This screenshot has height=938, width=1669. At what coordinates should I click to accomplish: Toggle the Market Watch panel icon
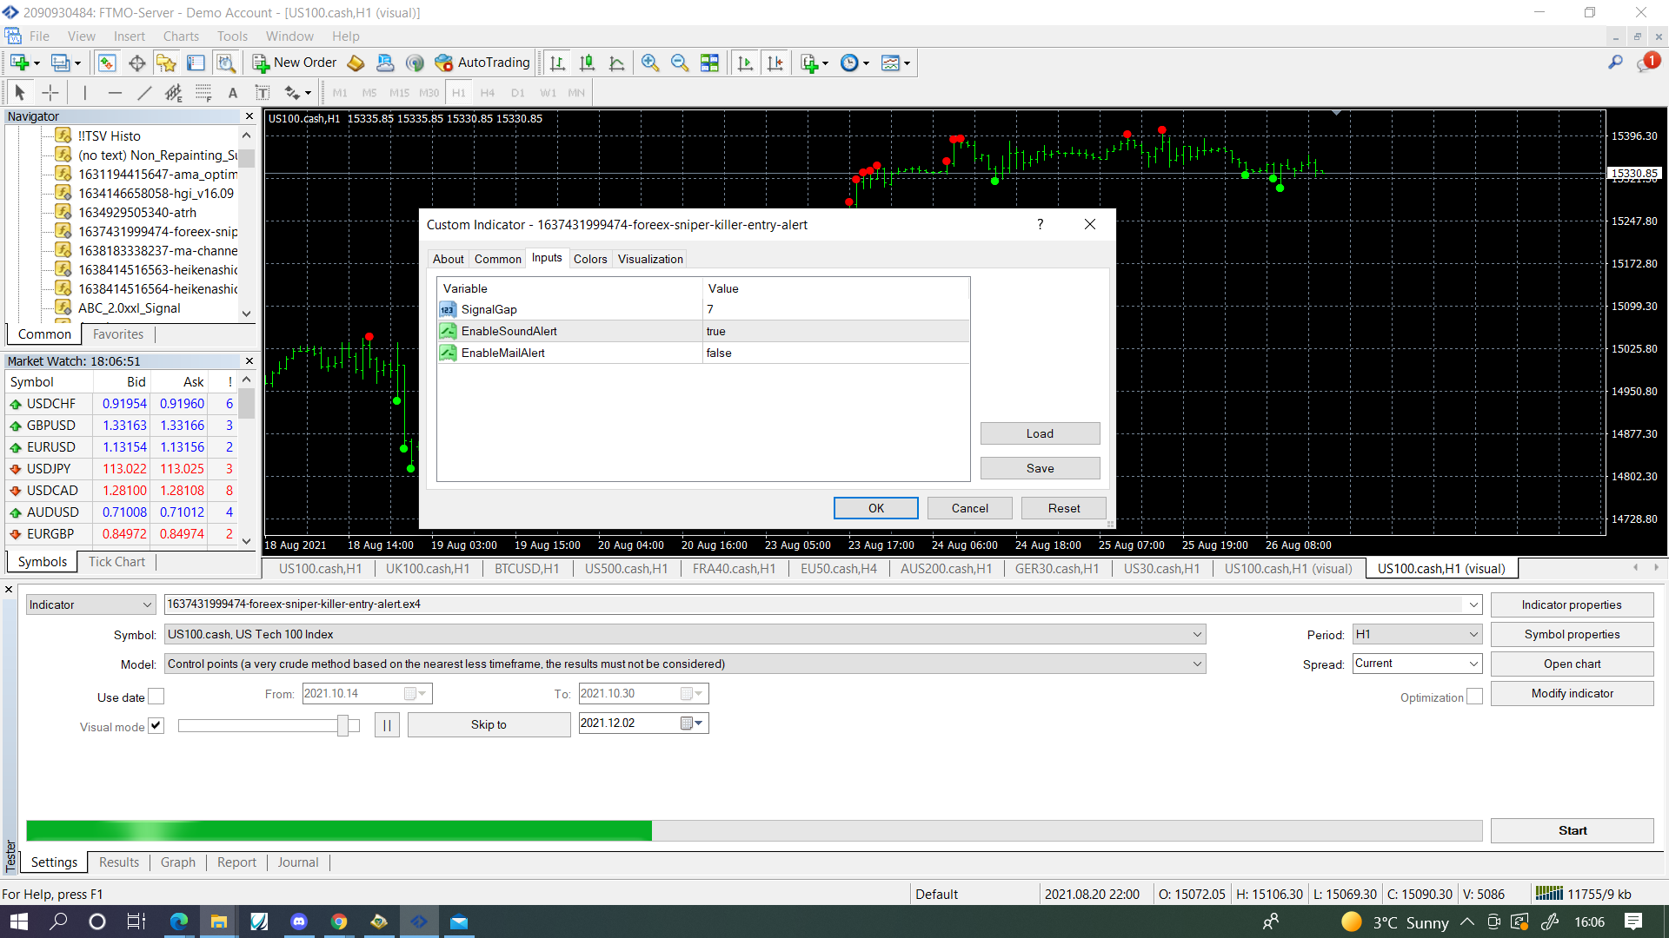[x=107, y=63]
